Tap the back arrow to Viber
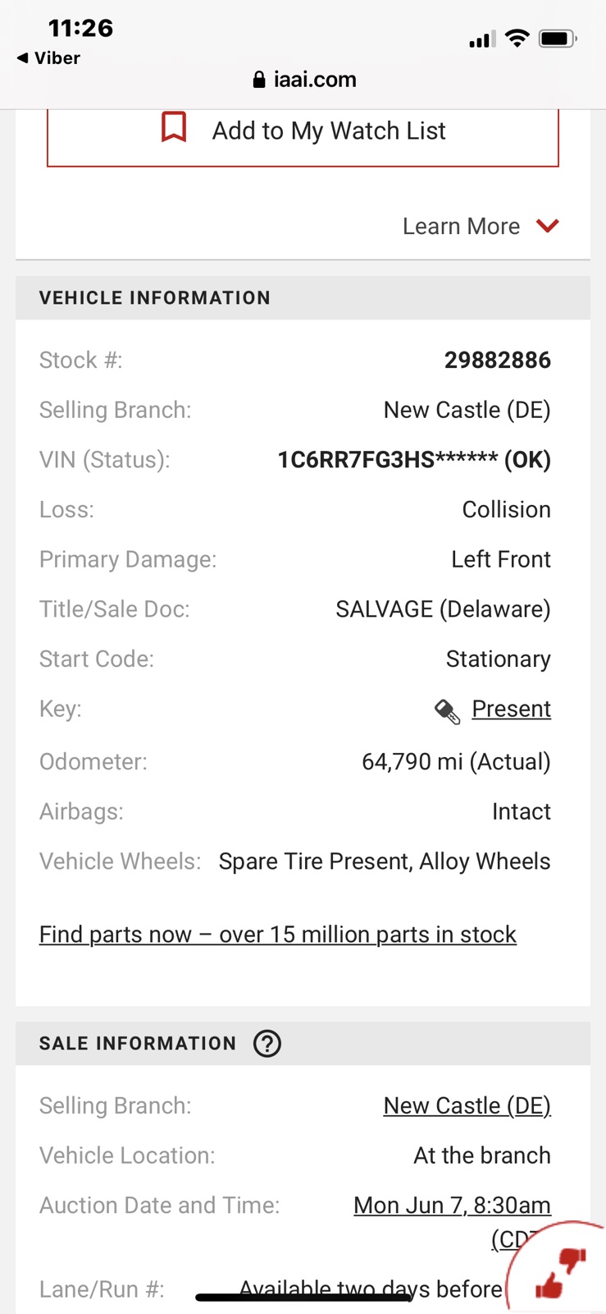Viewport: 606px width, 1314px height. [x=22, y=58]
